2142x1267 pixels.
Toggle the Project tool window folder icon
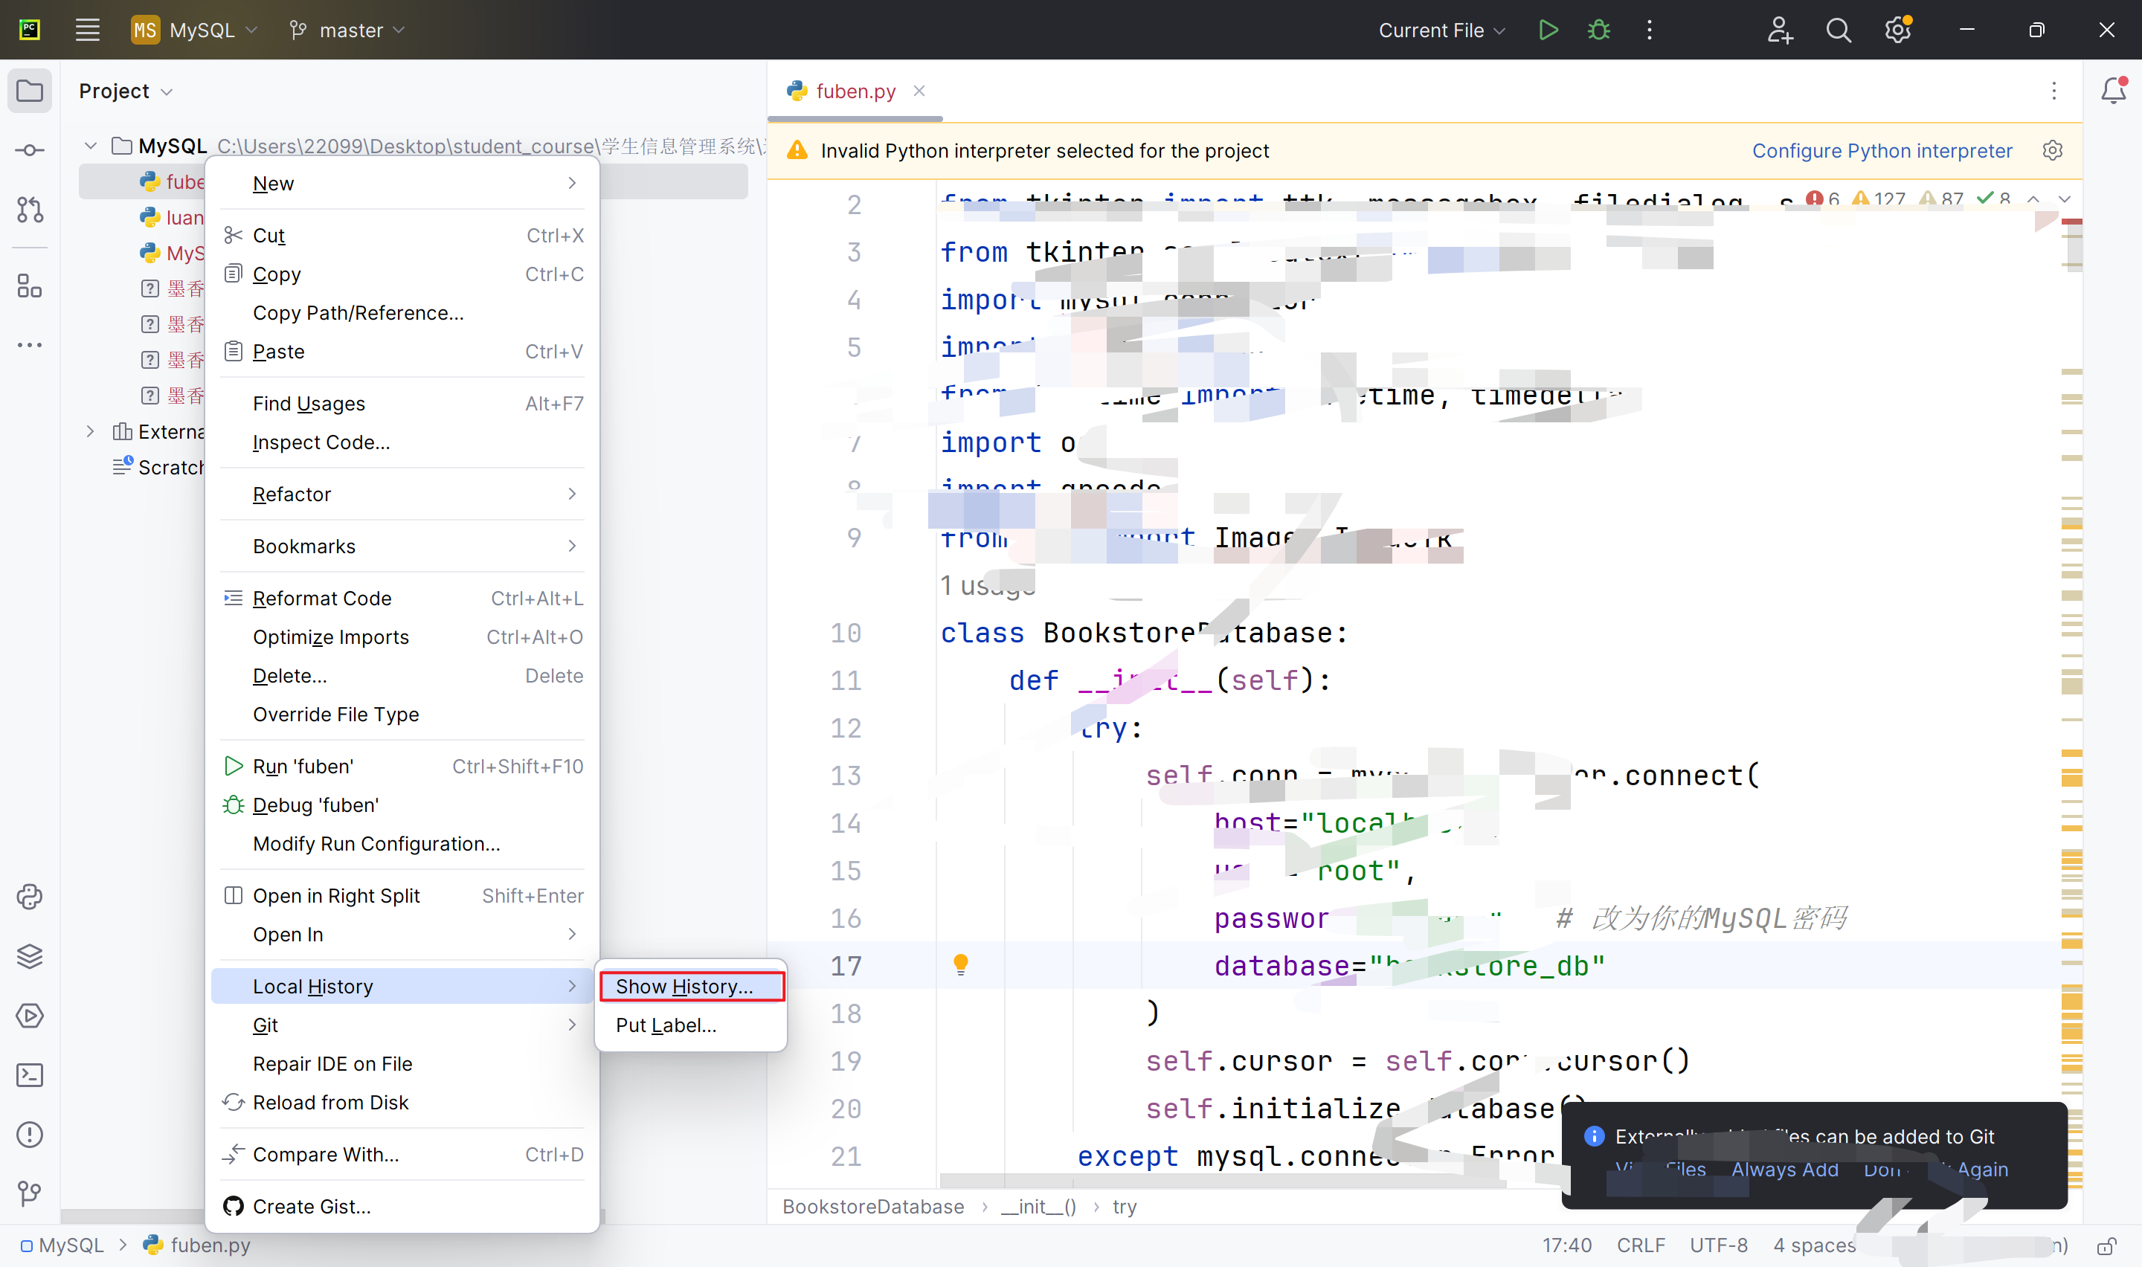click(29, 91)
